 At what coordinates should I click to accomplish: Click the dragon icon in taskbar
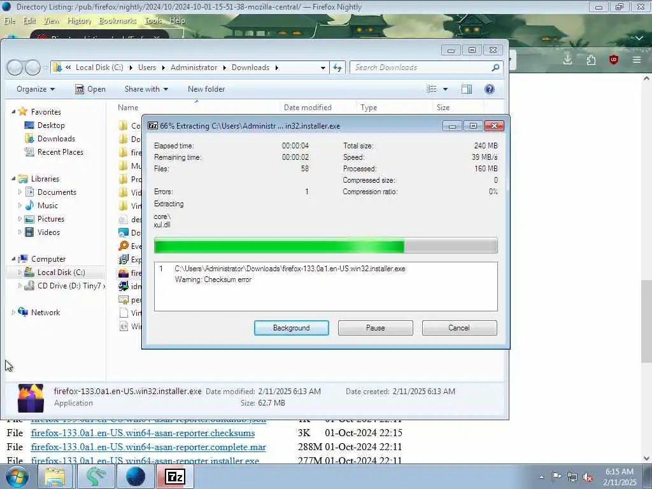click(x=96, y=476)
